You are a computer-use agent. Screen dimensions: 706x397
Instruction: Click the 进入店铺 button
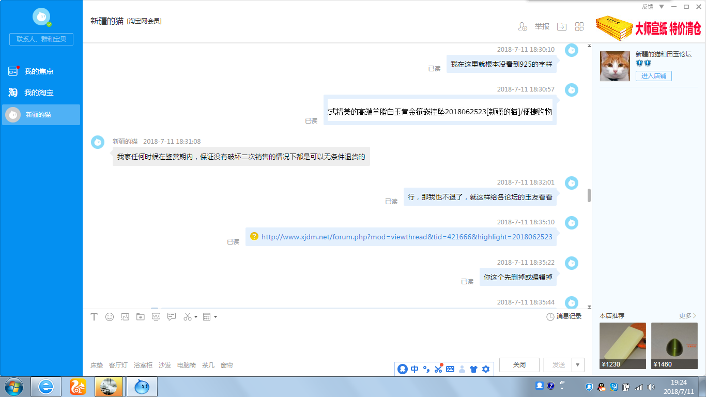click(x=653, y=76)
